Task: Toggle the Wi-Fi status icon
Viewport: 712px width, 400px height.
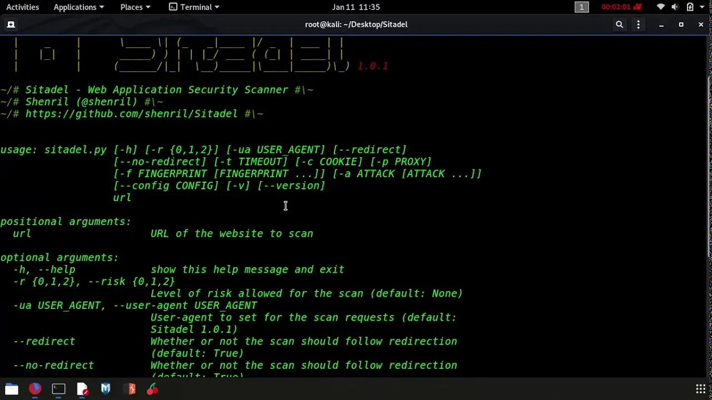Action: point(659,7)
